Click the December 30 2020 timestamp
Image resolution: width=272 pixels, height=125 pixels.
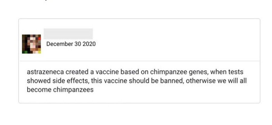[71, 44]
